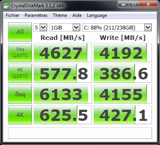
Task: Run all benchmarks with All button
Action: click(x=20, y=32)
